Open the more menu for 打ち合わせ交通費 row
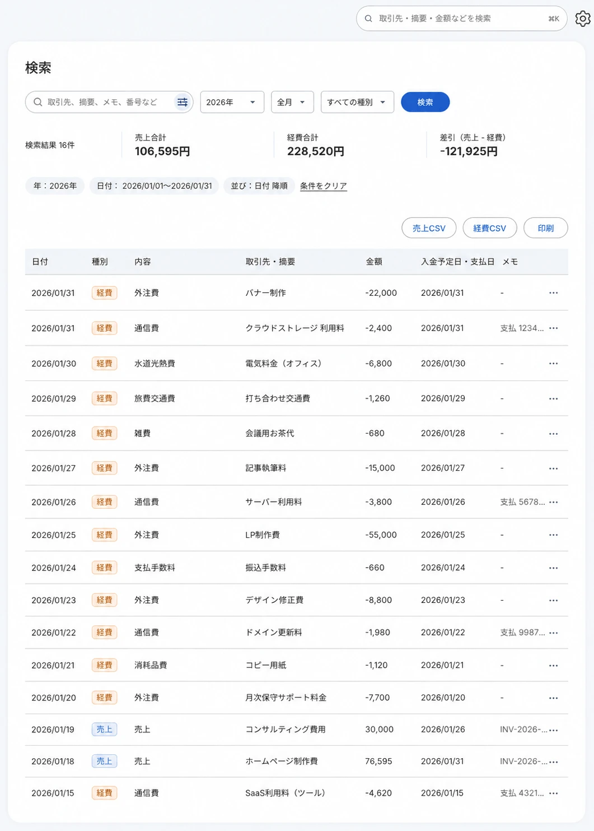The image size is (594, 831). pyautogui.click(x=554, y=398)
